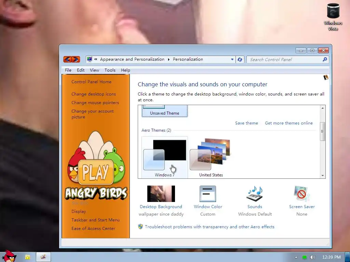
Task: Open the Screen Saver icon
Action: click(301, 194)
